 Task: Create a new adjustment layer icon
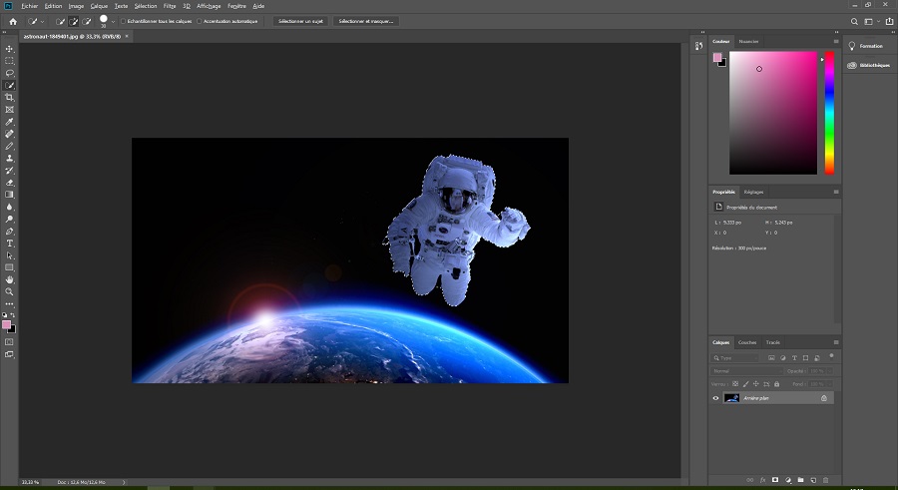[x=788, y=480]
